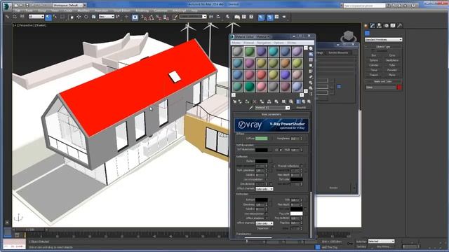Click the Unlink Selection tool

click(15, 17)
